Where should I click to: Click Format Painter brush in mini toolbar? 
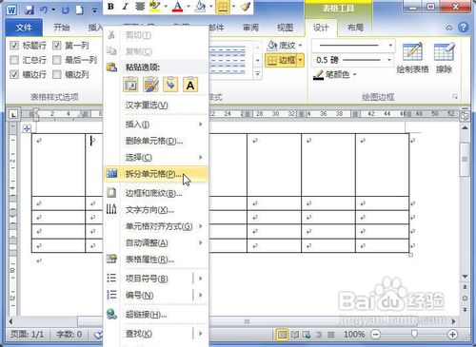246,7
